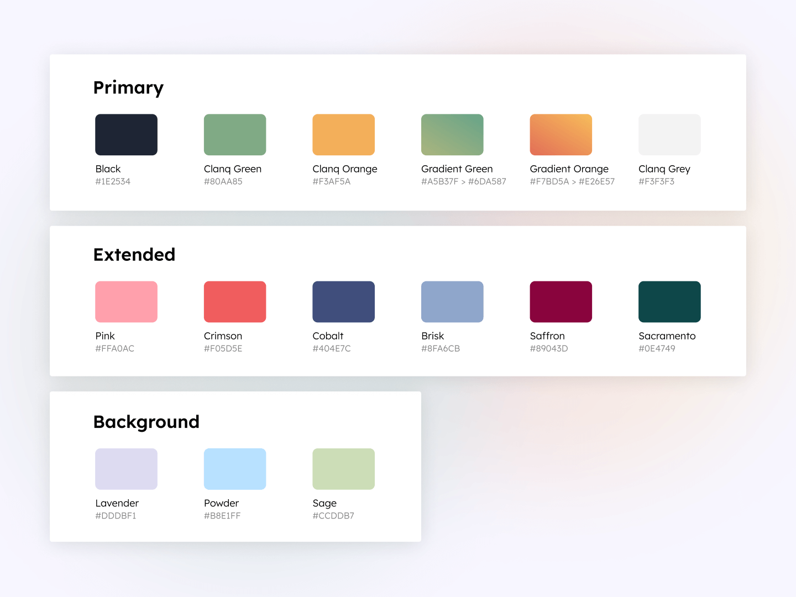
Task: Select the Saffron color swatch
Action: (561, 302)
